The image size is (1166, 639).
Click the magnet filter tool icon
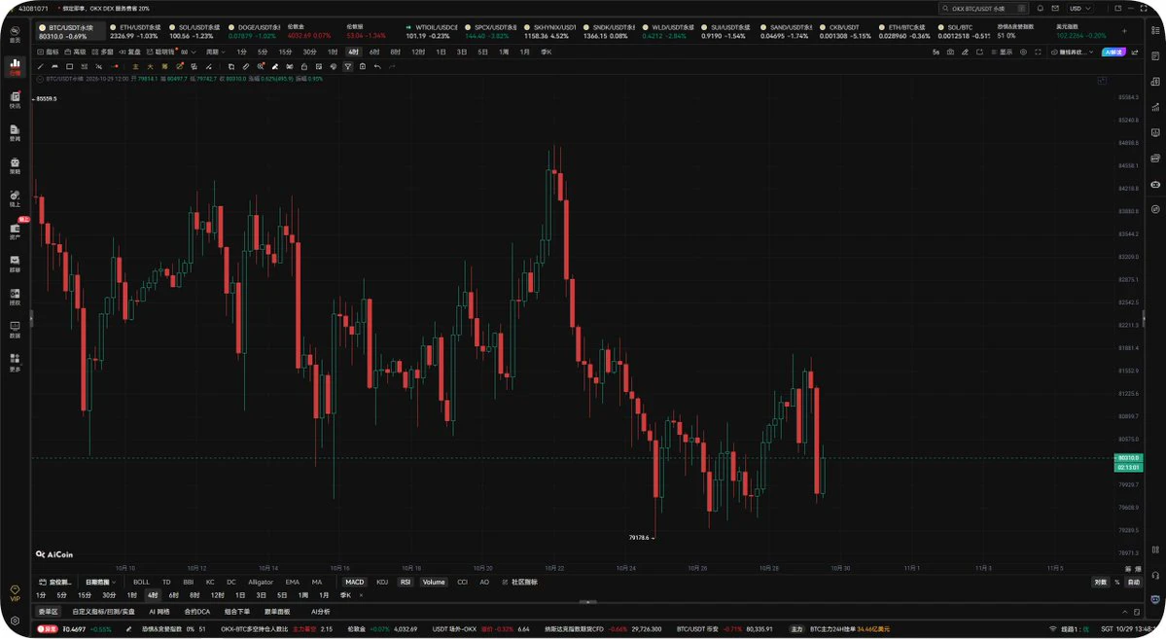pos(347,67)
